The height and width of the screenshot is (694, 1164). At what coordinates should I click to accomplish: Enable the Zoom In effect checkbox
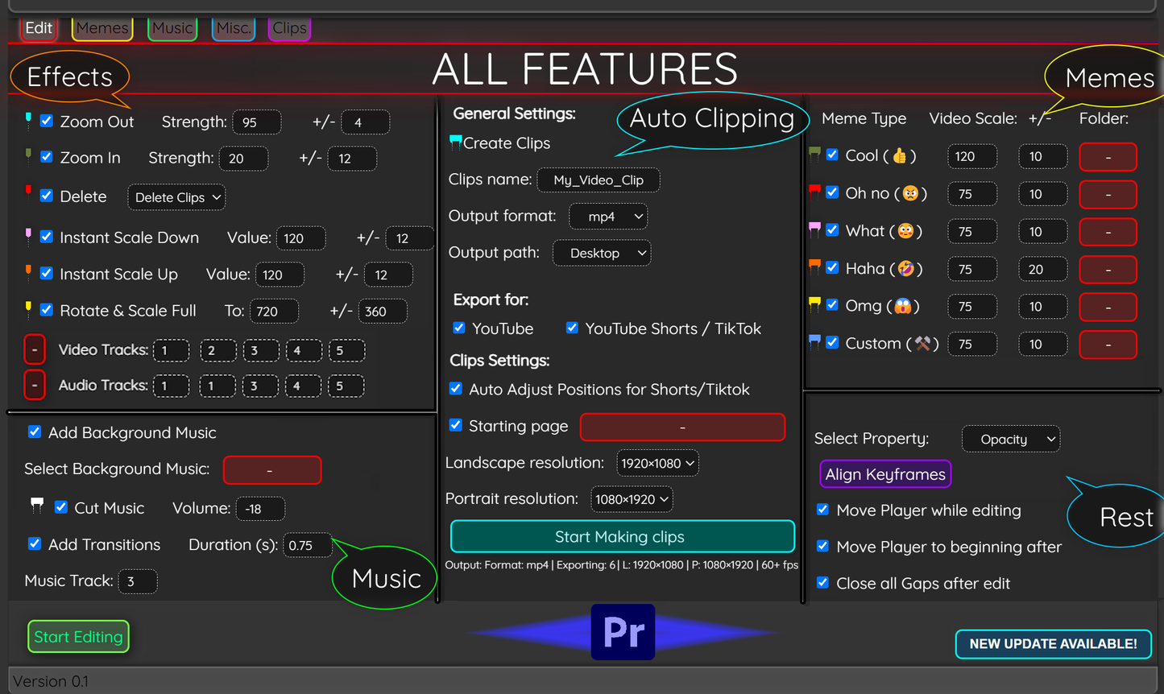coord(46,157)
